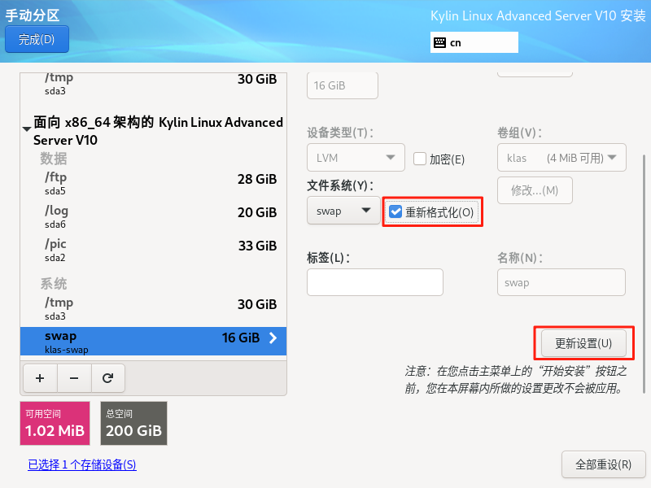This screenshot has height=488, width=651.
Task: Click the 可用空间 1.02 MiB box
Action: (x=55, y=423)
